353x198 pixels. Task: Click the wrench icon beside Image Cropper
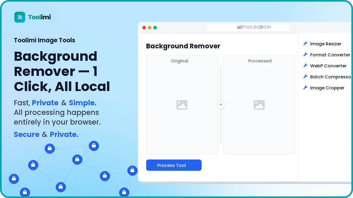[x=305, y=87]
